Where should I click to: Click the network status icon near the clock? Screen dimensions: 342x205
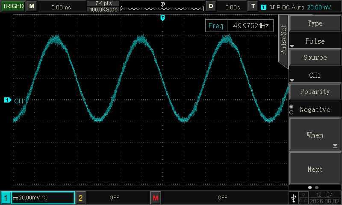303,198
